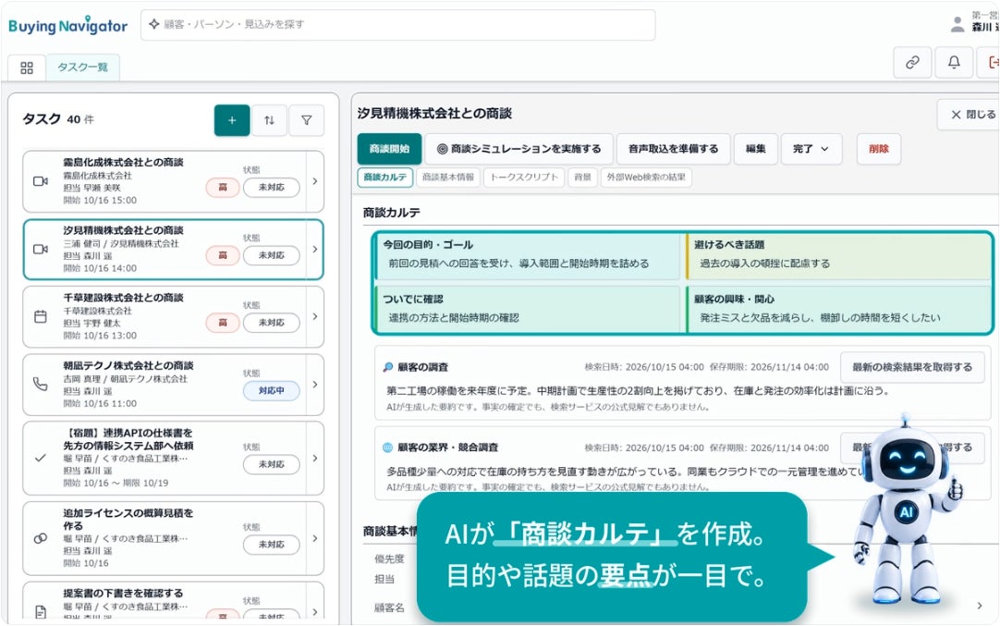Click document icon on 提案書の下書き task

tap(40, 612)
